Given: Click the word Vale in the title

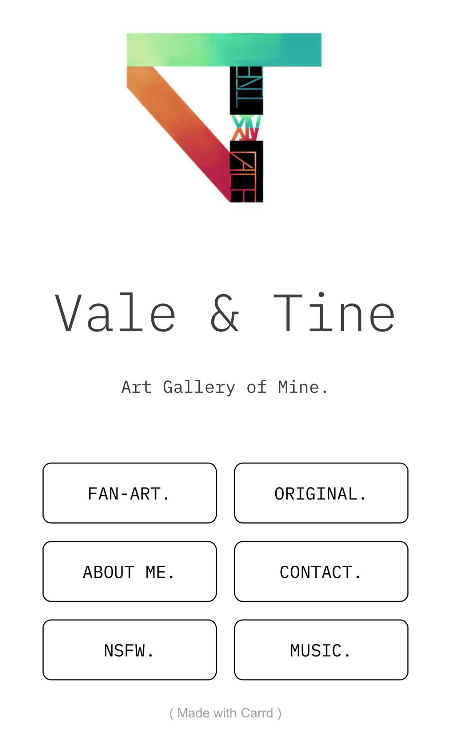Looking at the screenshot, I should pos(116,313).
